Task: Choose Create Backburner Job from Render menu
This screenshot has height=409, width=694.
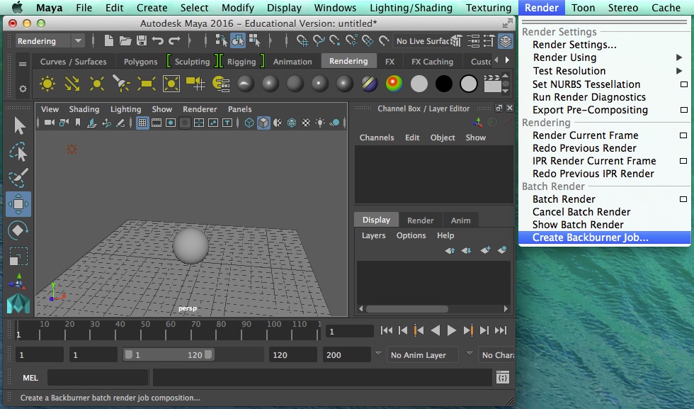Action: [x=605, y=237]
